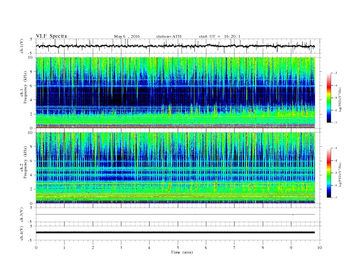Click the "6" kHz tick on ch.1 frequency axis
360x278 pixels.
click(x=32, y=86)
